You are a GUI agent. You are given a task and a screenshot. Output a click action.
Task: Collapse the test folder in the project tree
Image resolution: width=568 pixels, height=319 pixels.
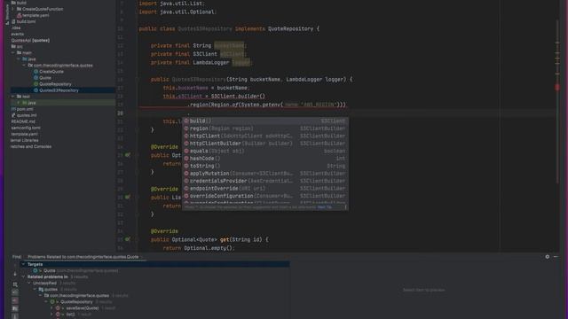(x=13, y=97)
